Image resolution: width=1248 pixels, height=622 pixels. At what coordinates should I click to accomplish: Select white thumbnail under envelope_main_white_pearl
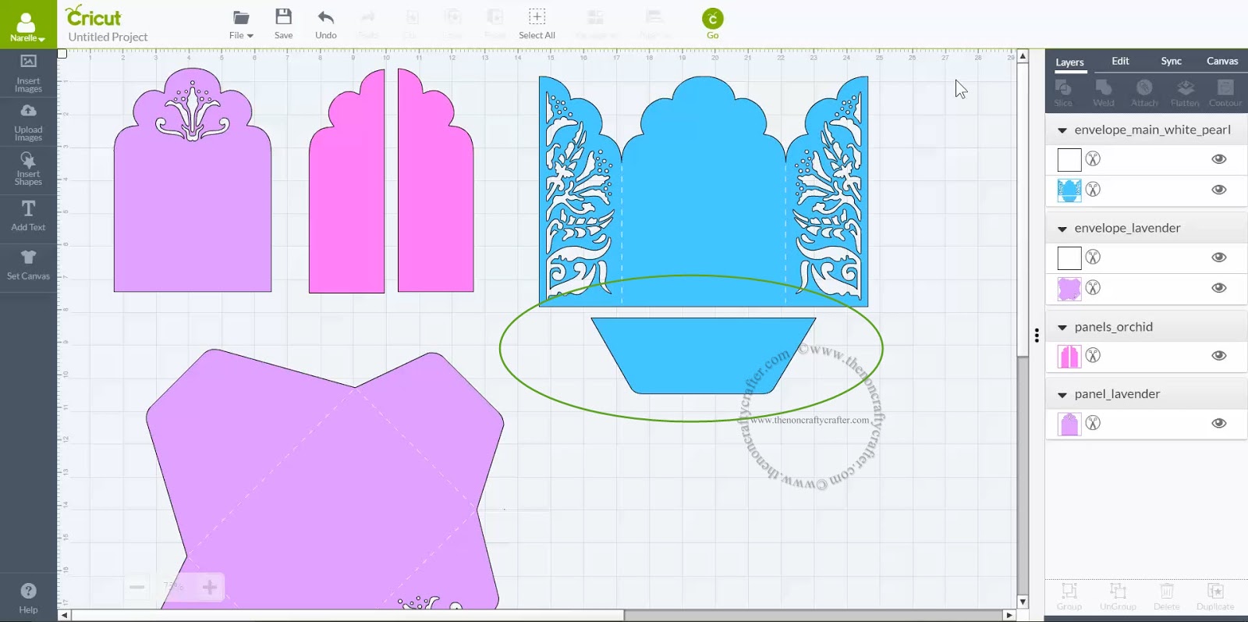click(1069, 160)
